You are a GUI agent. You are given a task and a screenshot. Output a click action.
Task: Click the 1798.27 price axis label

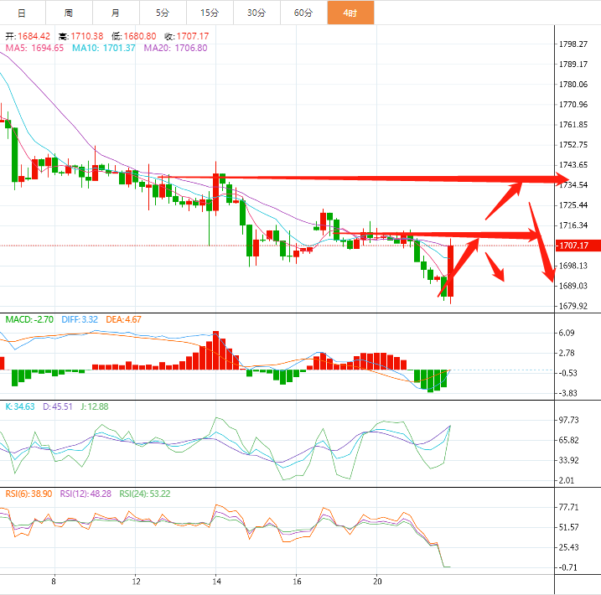click(x=573, y=44)
